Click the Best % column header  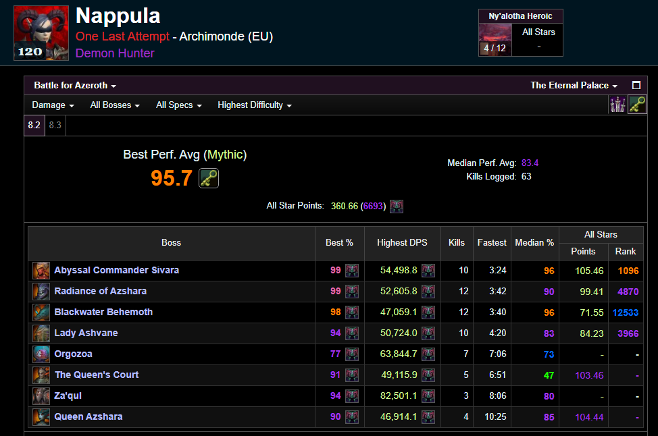tap(340, 243)
